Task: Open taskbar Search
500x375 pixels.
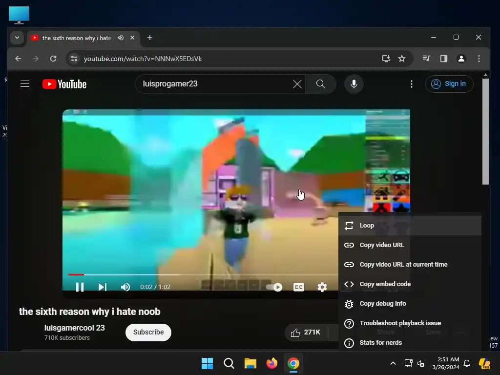Action: pyautogui.click(x=229, y=363)
